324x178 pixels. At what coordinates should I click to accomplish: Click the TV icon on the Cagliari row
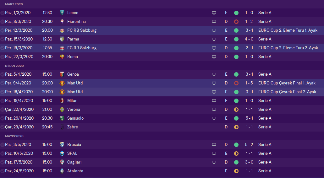tap(214, 162)
